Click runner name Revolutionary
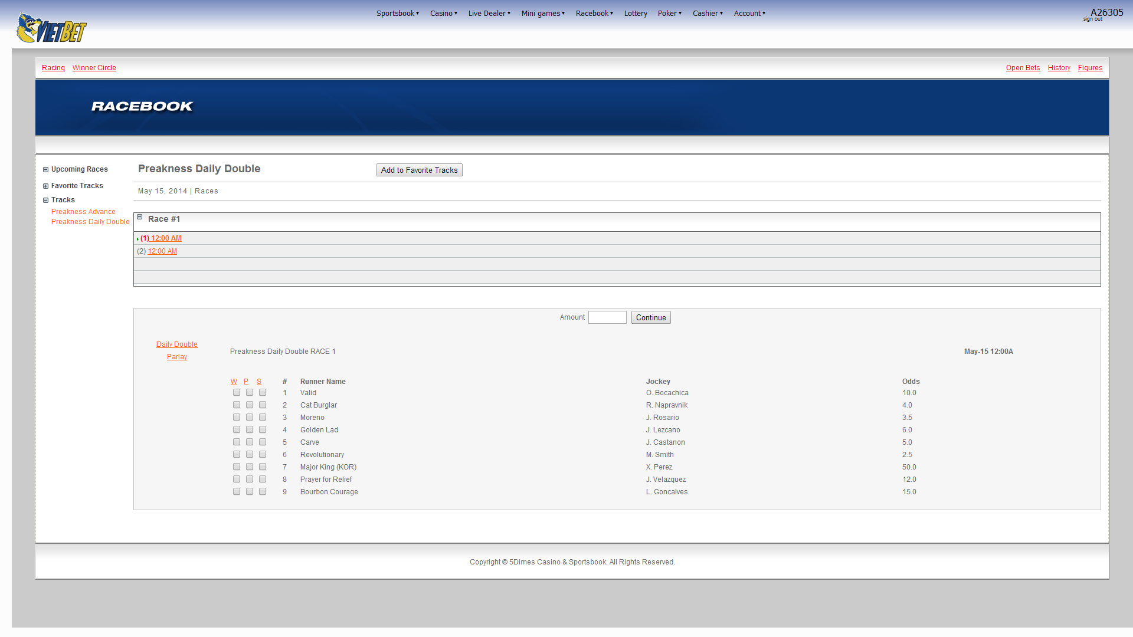 coord(322,455)
